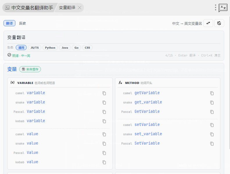
Task: Click the 变量翻译 input text field
Action: pyautogui.click(x=114, y=37)
